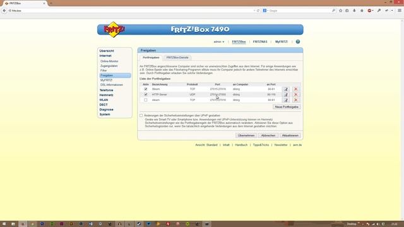Screen dimensions: 404x227
Task: Open DSL-Informationen submenu item
Action: click(x=112, y=84)
